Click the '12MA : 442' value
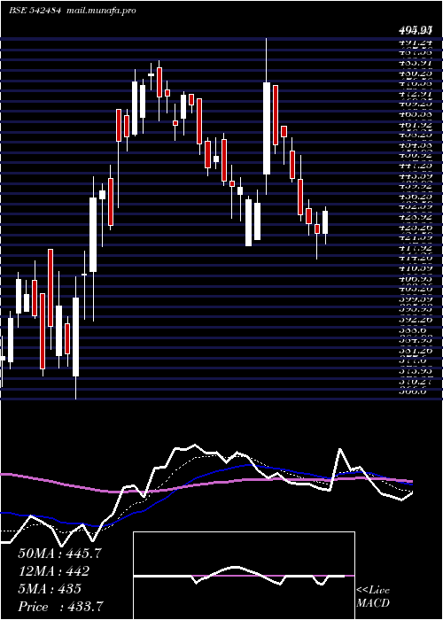443x620 pixels. [53, 571]
